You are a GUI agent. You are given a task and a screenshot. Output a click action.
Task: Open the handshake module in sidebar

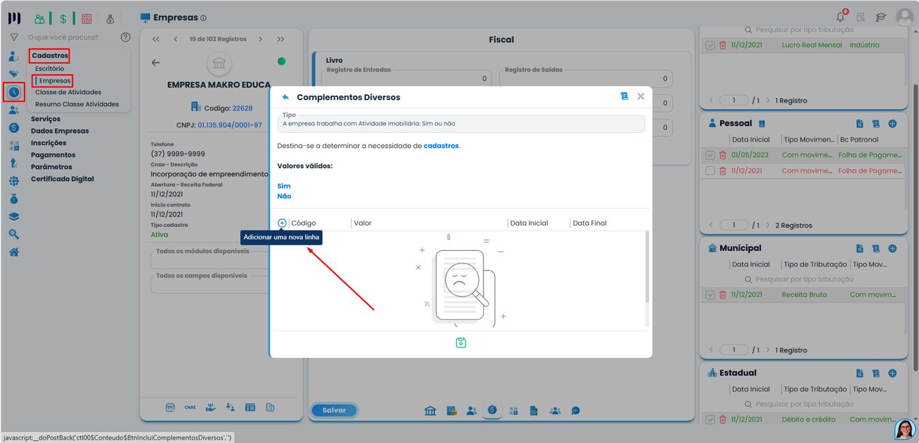point(14,74)
